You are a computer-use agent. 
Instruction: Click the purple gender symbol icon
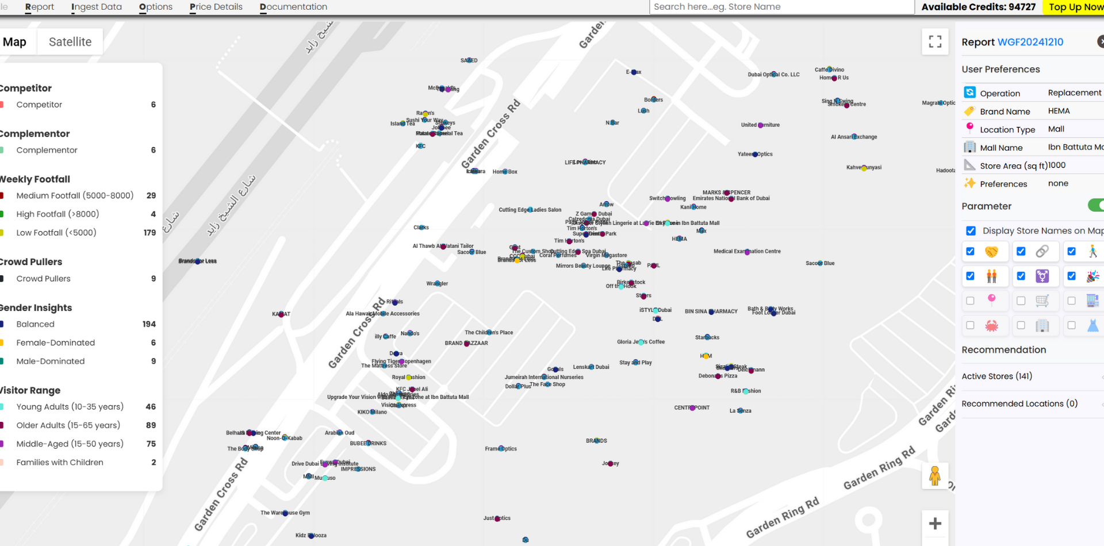point(1042,276)
